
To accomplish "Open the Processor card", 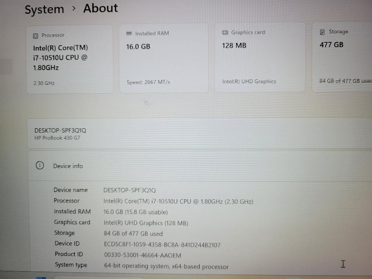I will (70, 59).
